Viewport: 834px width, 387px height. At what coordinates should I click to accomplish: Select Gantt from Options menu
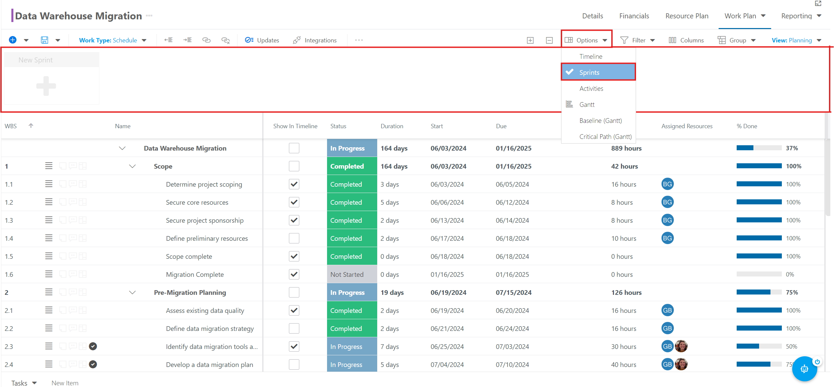click(587, 105)
